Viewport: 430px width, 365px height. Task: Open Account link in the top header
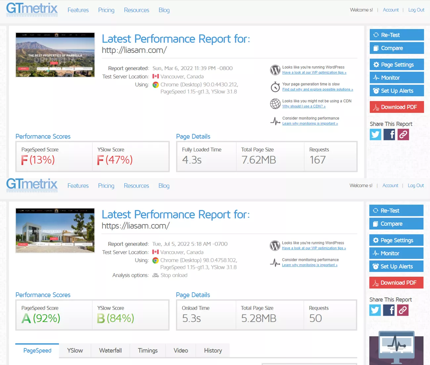pos(391,10)
